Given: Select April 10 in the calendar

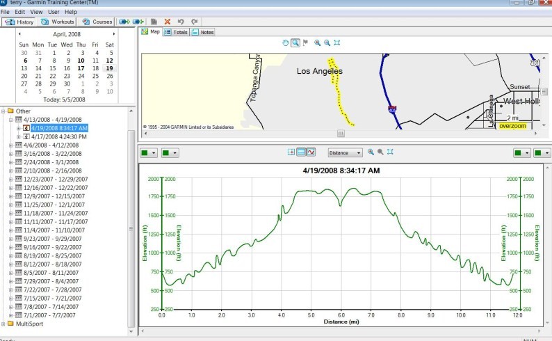Looking at the screenshot, I should click(81, 61).
